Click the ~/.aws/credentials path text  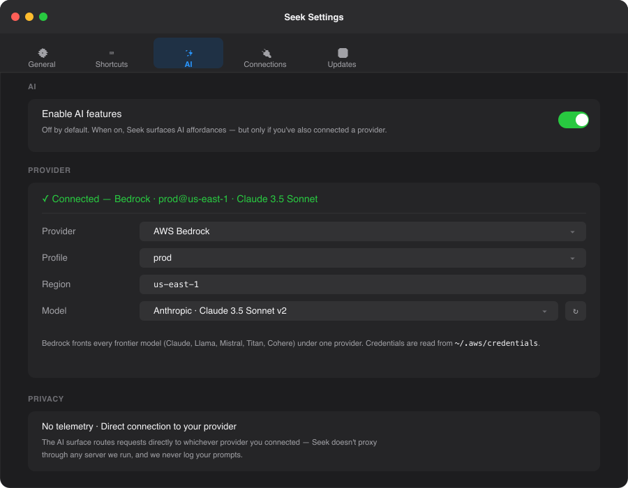click(x=496, y=343)
